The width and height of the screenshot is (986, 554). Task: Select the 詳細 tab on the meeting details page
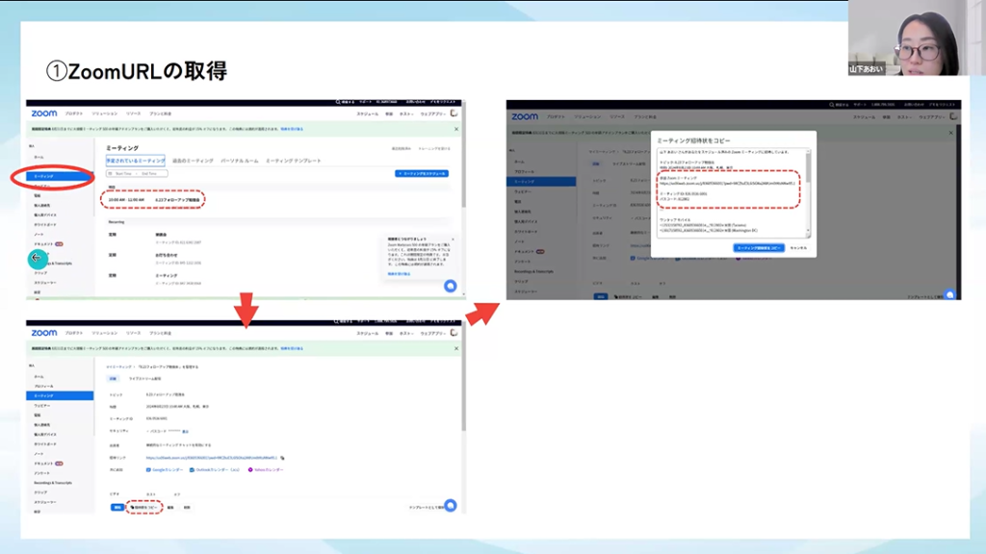(x=114, y=379)
